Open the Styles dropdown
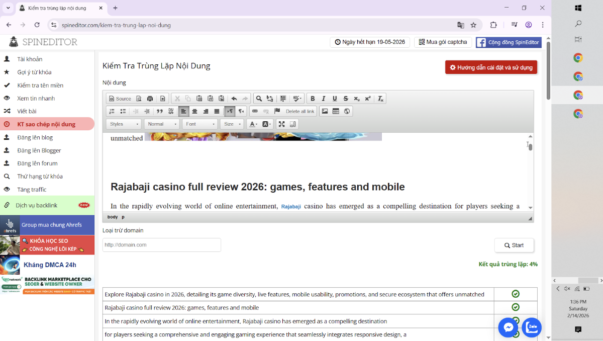 tap(124, 124)
